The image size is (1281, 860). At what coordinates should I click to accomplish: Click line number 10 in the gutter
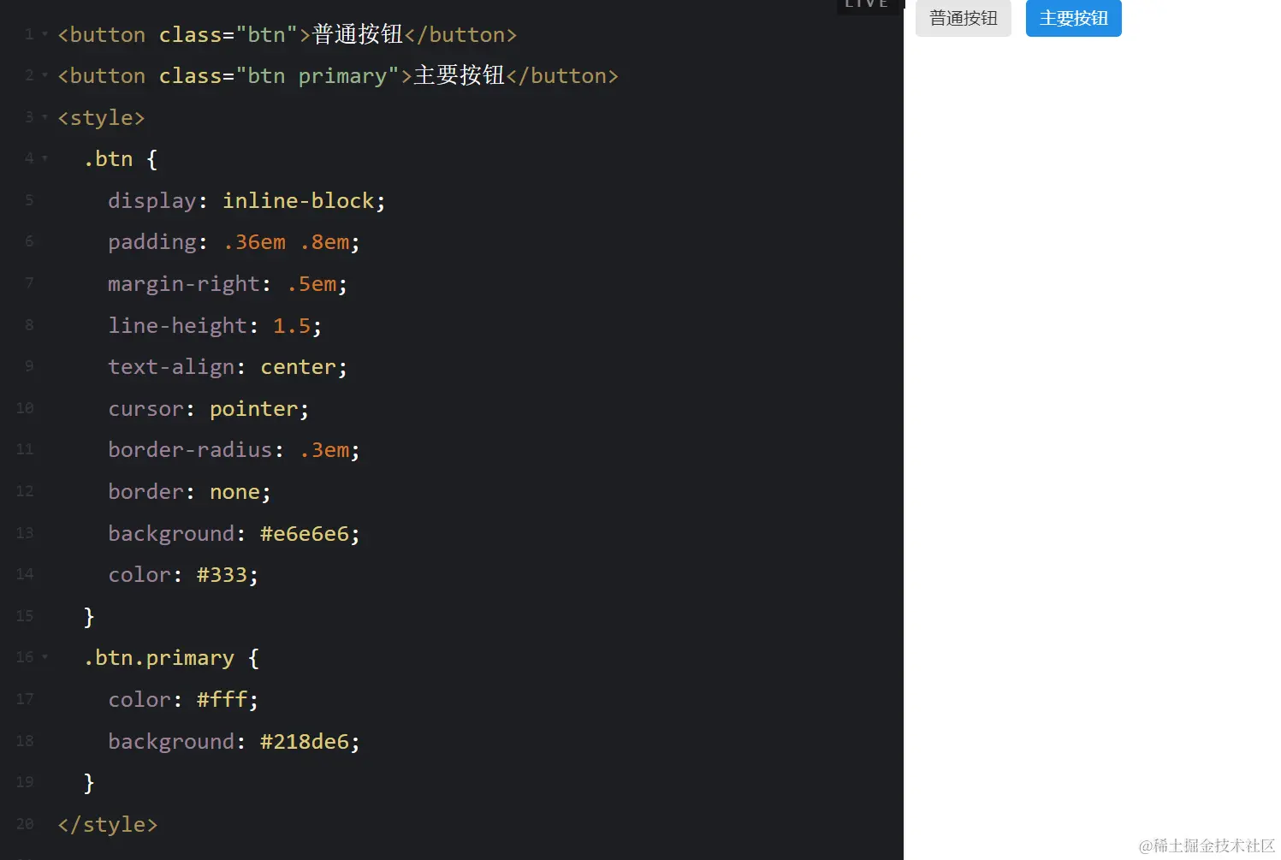tap(25, 408)
